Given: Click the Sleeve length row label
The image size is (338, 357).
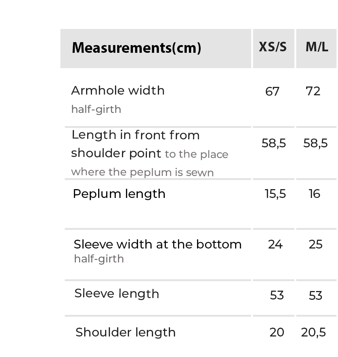Looking at the screenshot, I should tap(116, 294).
